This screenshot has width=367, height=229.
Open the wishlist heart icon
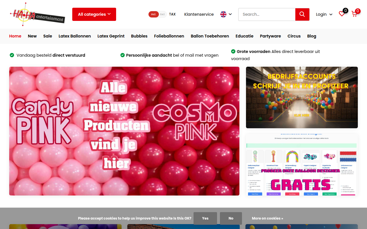click(342, 14)
